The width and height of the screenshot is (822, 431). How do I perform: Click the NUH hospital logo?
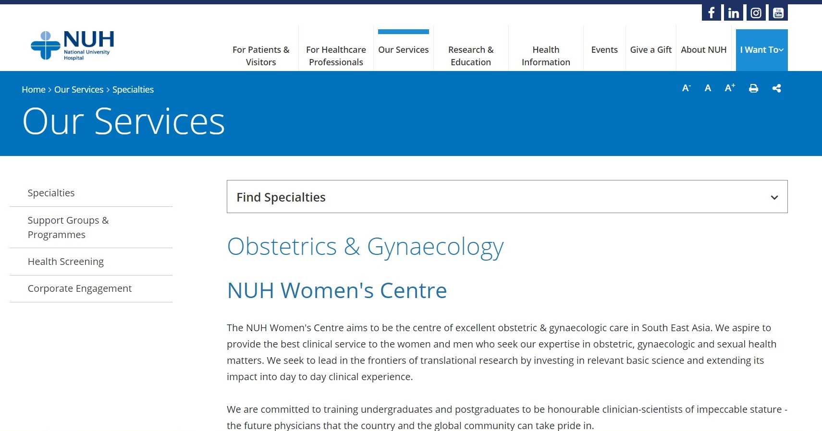73,46
